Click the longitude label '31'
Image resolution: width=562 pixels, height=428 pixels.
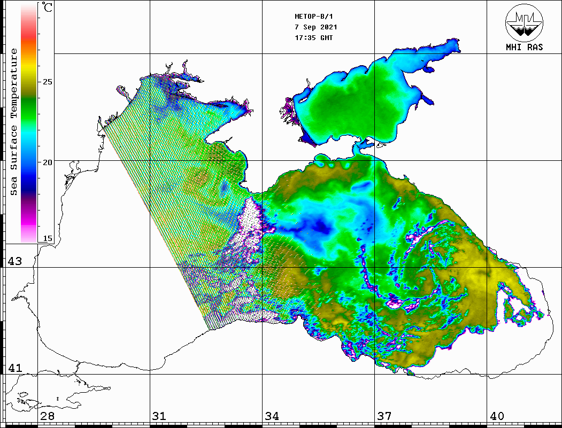159,416
